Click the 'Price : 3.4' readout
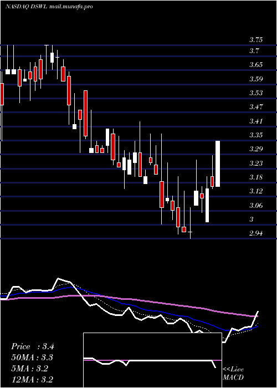The image size is (277, 388). tap(32, 346)
